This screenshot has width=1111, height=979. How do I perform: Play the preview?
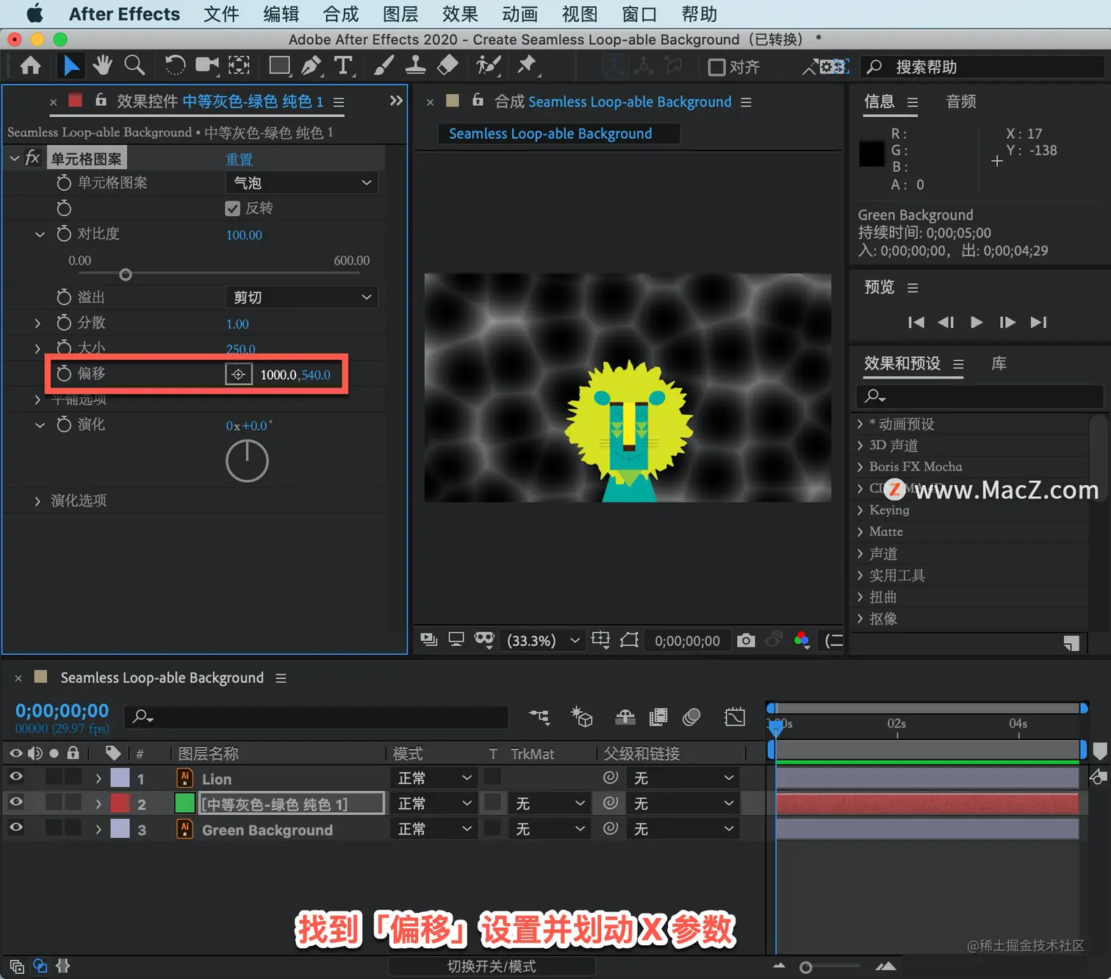click(977, 322)
